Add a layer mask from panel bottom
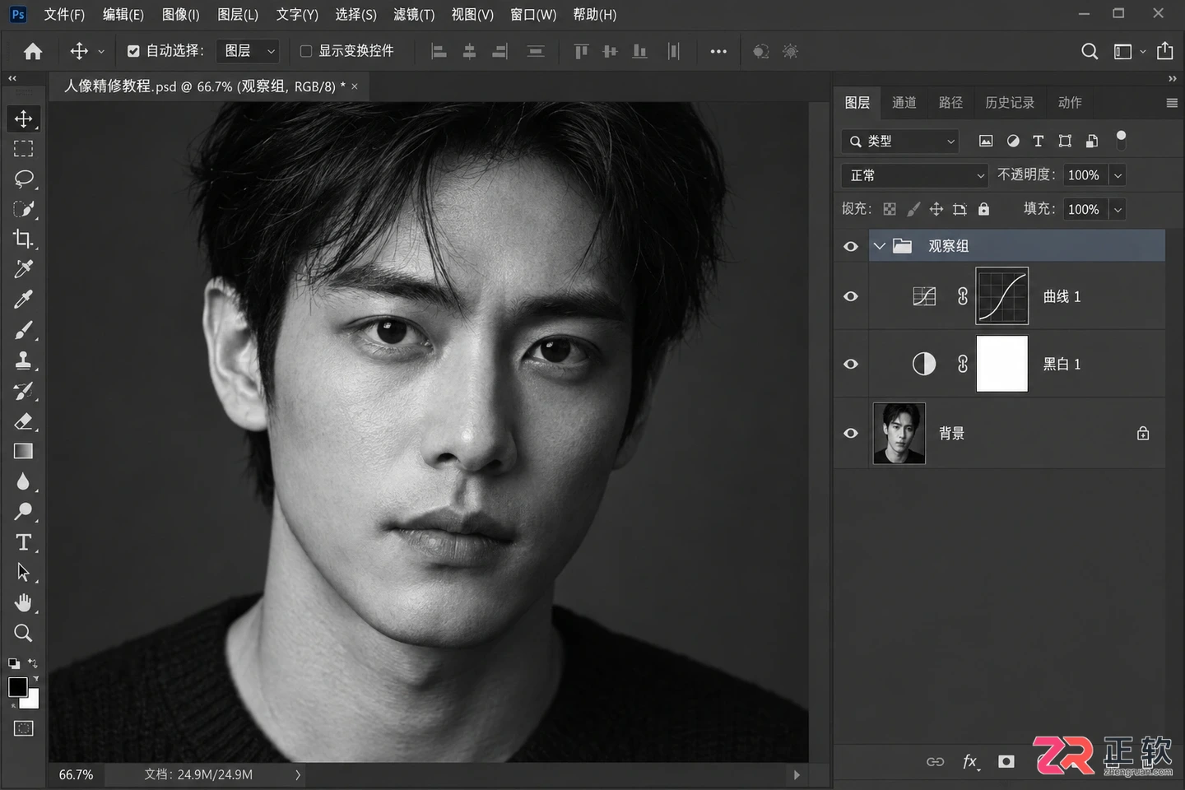 click(x=1006, y=762)
